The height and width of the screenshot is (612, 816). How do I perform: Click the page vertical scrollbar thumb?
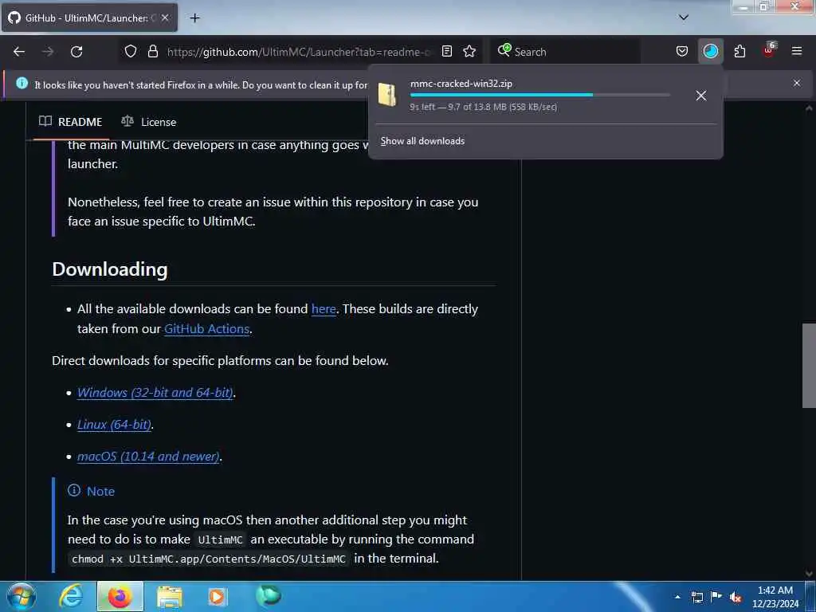(808, 365)
